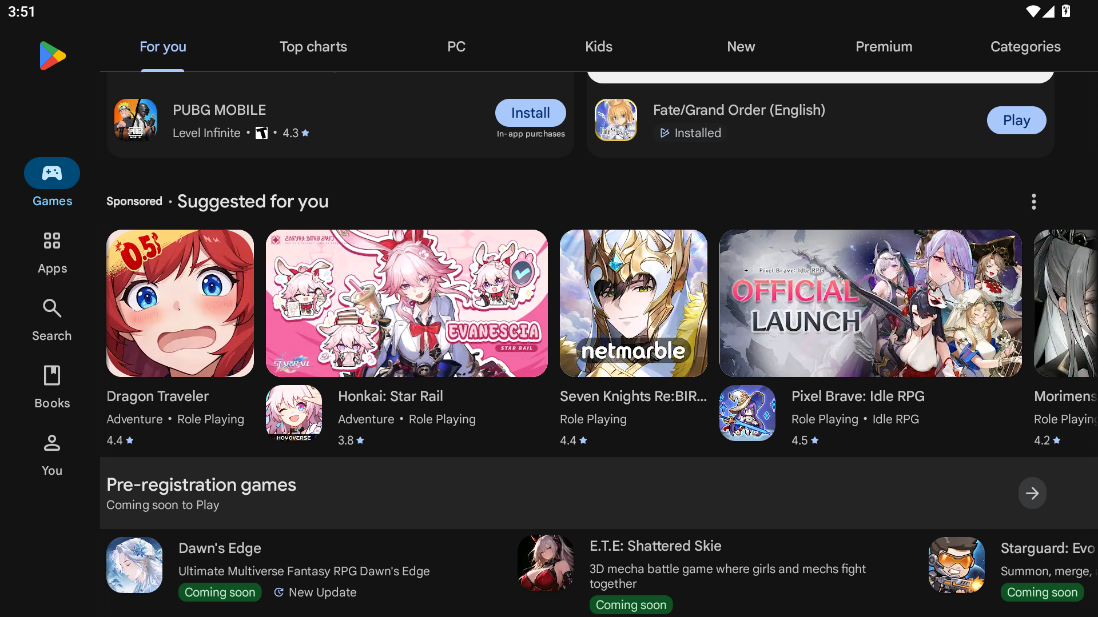Open the New tab
This screenshot has width=1098, height=617.
click(x=741, y=47)
